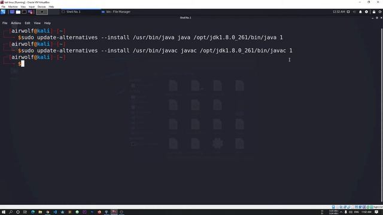383x215 pixels.
Task: Open VirtualBox Machine menu
Action: pos(13,7)
